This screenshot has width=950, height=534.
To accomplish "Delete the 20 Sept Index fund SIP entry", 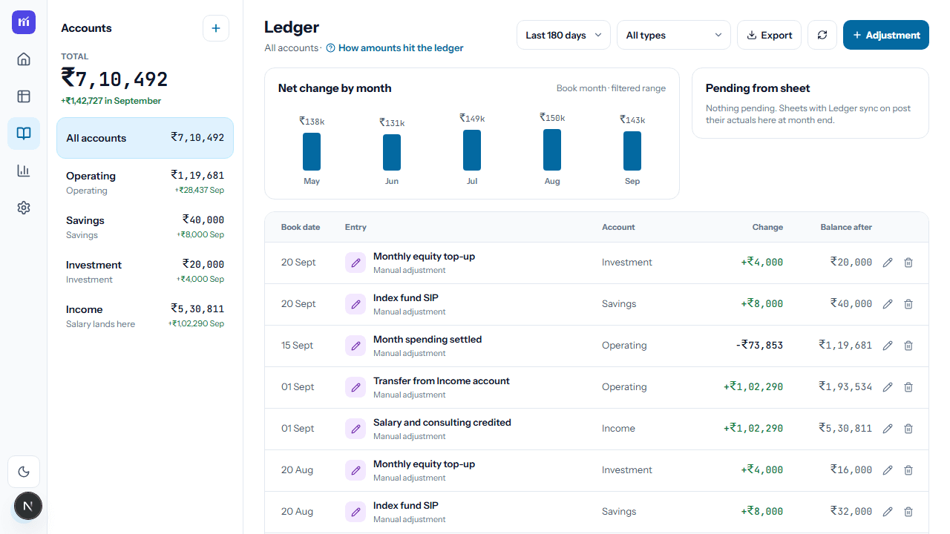I will [x=908, y=304].
